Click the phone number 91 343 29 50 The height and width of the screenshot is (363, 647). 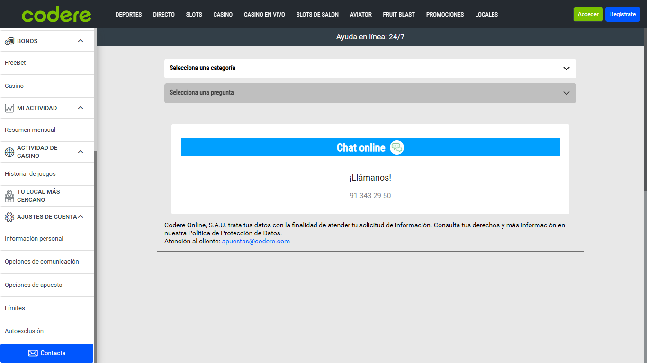[370, 196]
